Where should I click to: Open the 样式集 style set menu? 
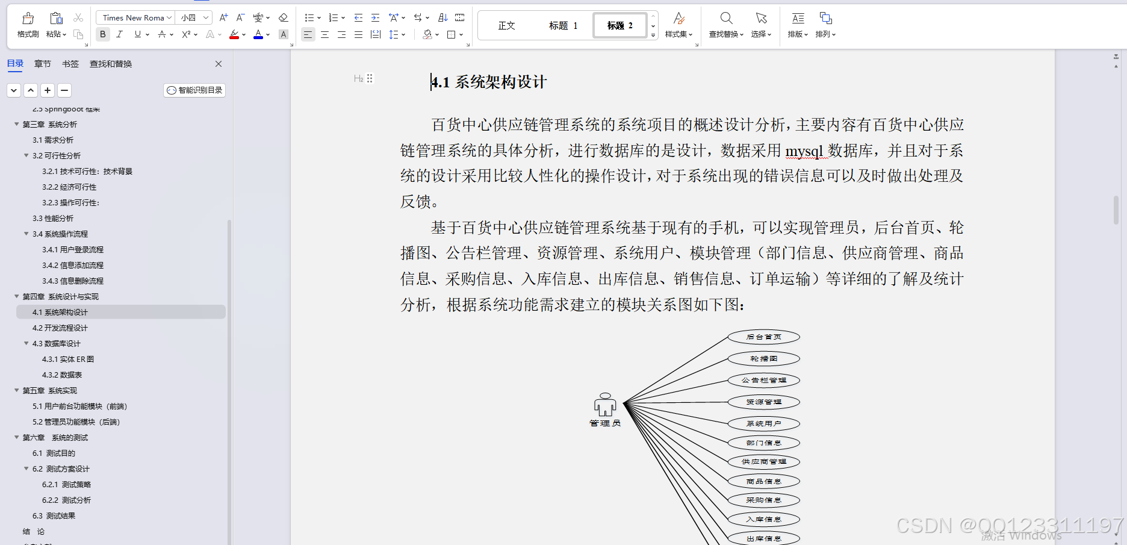tap(679, 25)
